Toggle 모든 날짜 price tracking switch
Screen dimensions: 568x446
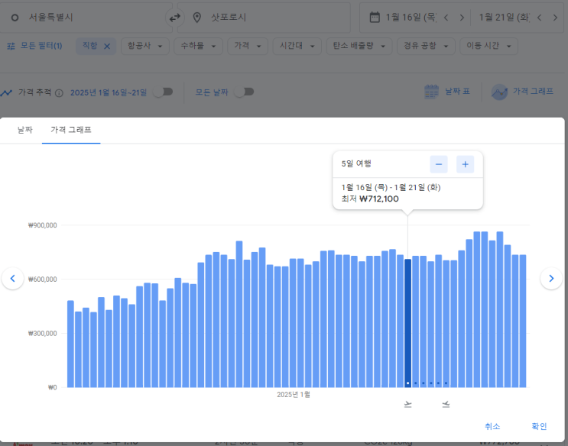point(243,92)
